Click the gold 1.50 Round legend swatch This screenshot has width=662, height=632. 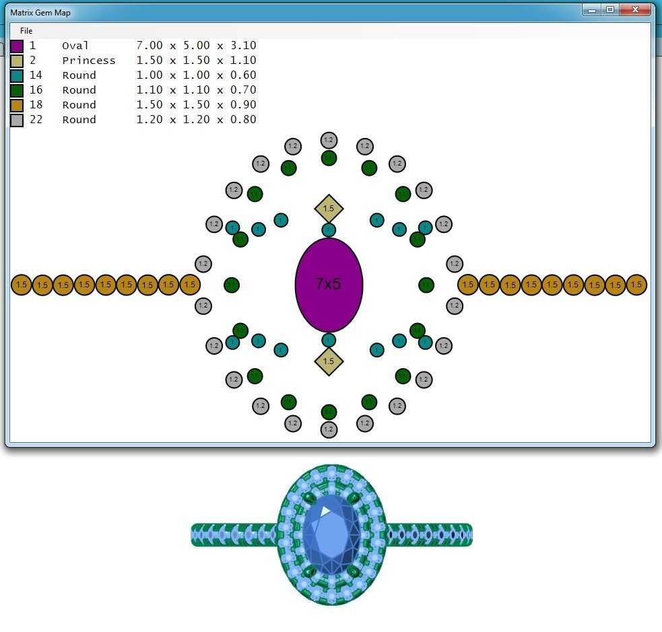pos(16,105)
